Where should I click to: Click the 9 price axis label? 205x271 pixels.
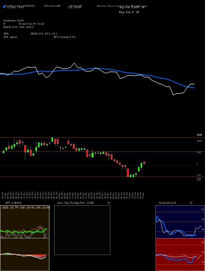198,164
